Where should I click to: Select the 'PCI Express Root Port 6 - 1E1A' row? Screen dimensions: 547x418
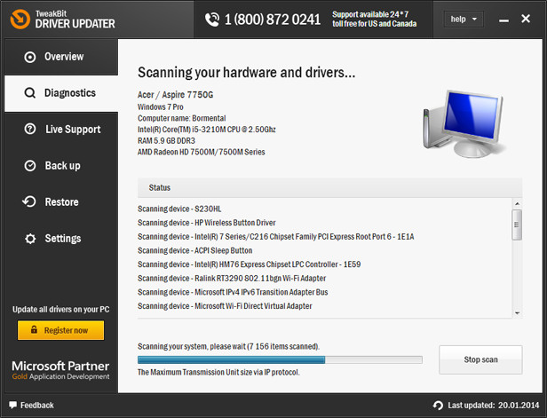click(x=324, y=237)
